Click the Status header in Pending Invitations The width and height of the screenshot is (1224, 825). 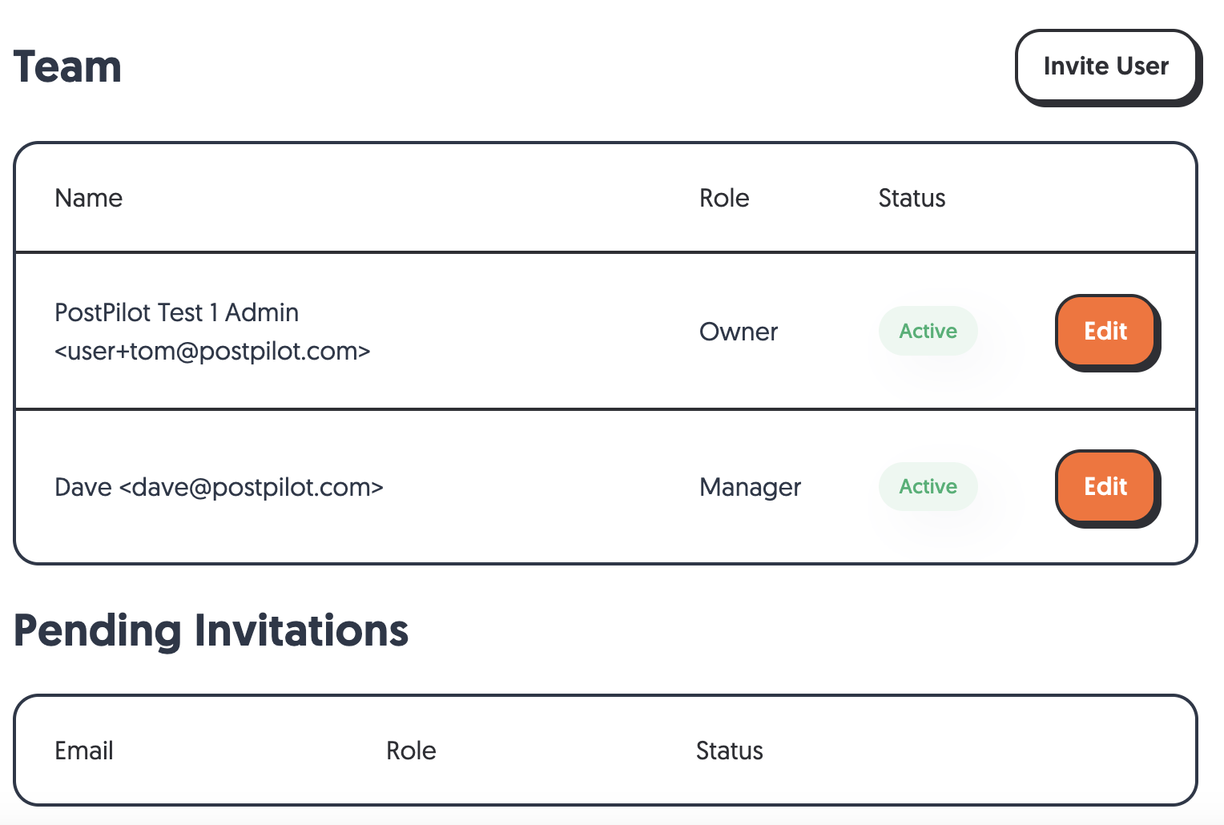point(729,751)
